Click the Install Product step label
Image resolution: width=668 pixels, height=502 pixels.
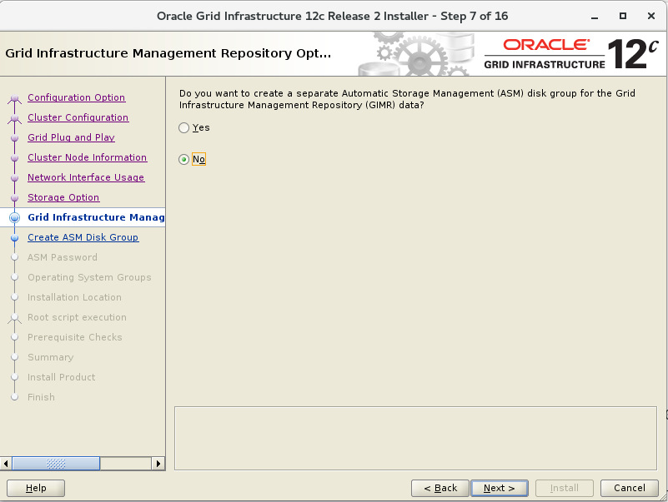[x=62, y=377]
